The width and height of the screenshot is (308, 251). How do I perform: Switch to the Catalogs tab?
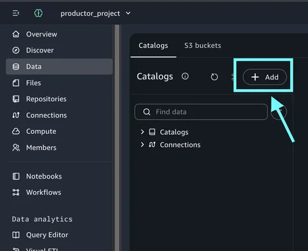tap(153, 45)
